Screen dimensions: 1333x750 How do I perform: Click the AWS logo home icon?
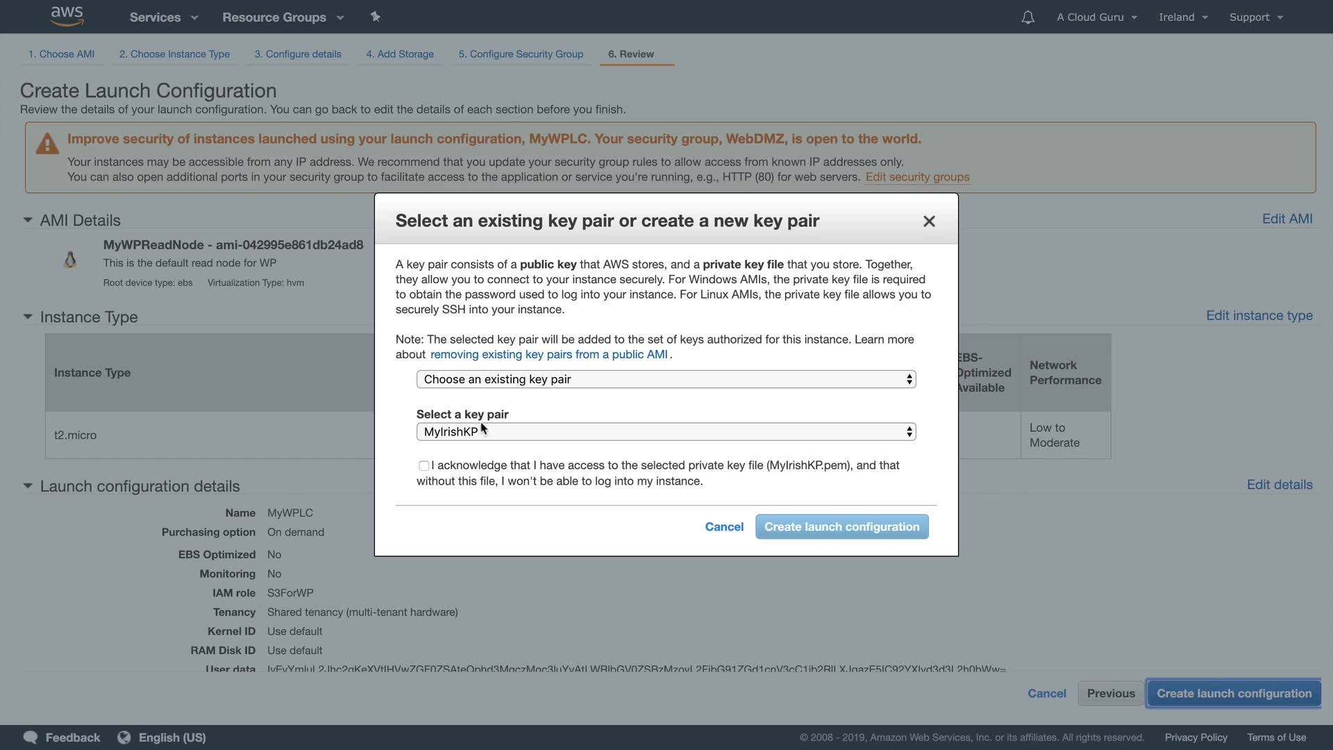[67, 16]
